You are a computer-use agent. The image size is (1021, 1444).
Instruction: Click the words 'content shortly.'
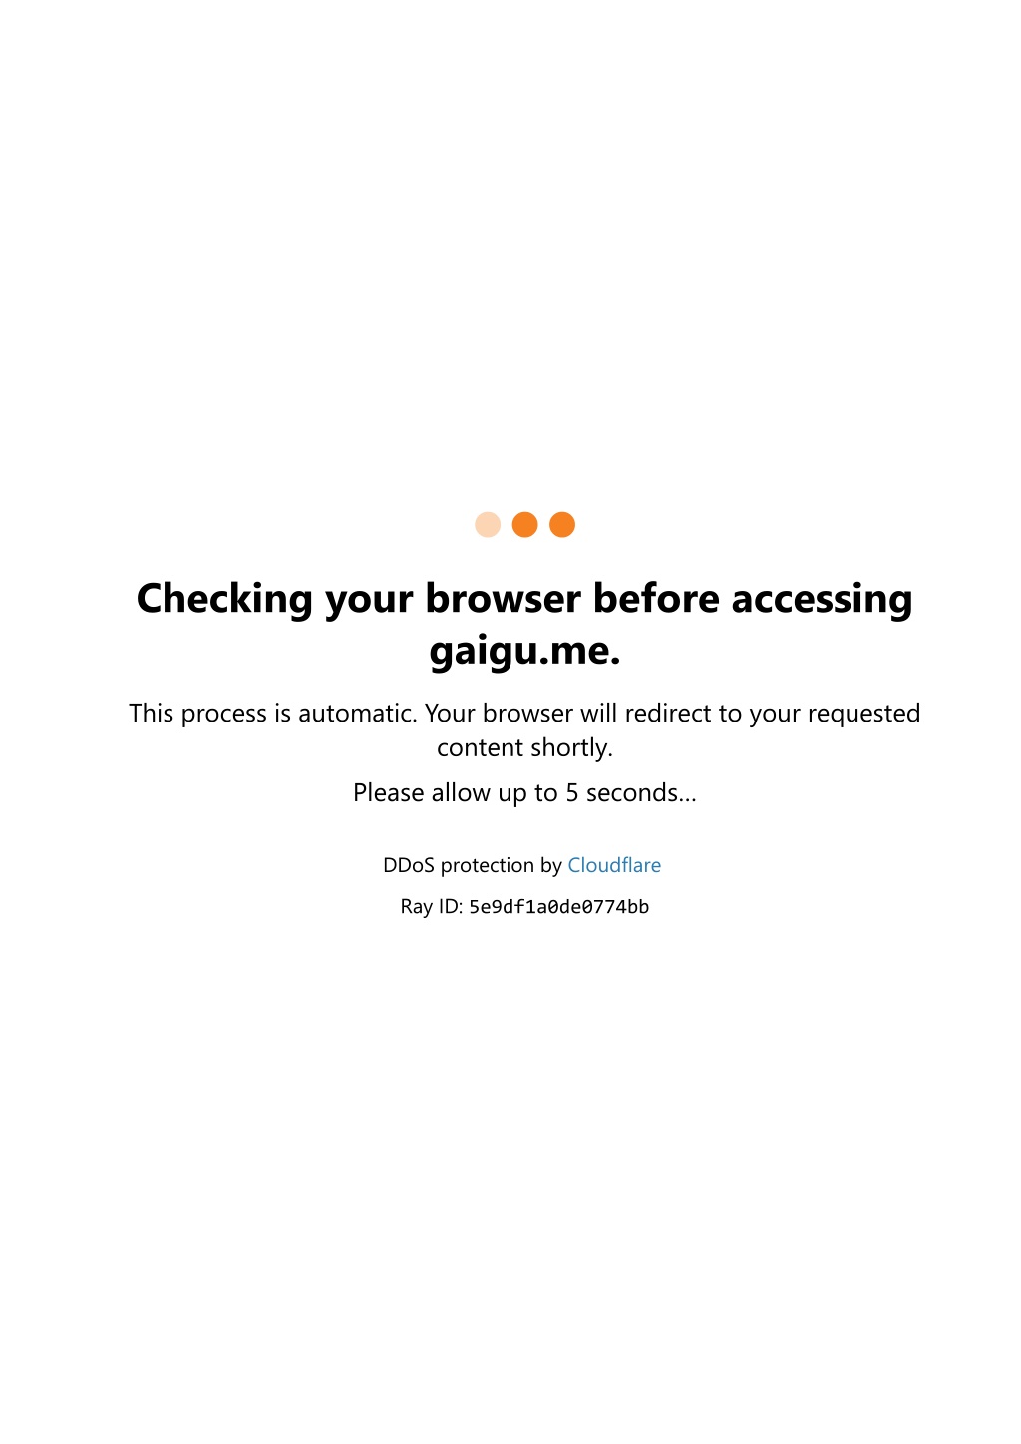click(x=524, y=748)
